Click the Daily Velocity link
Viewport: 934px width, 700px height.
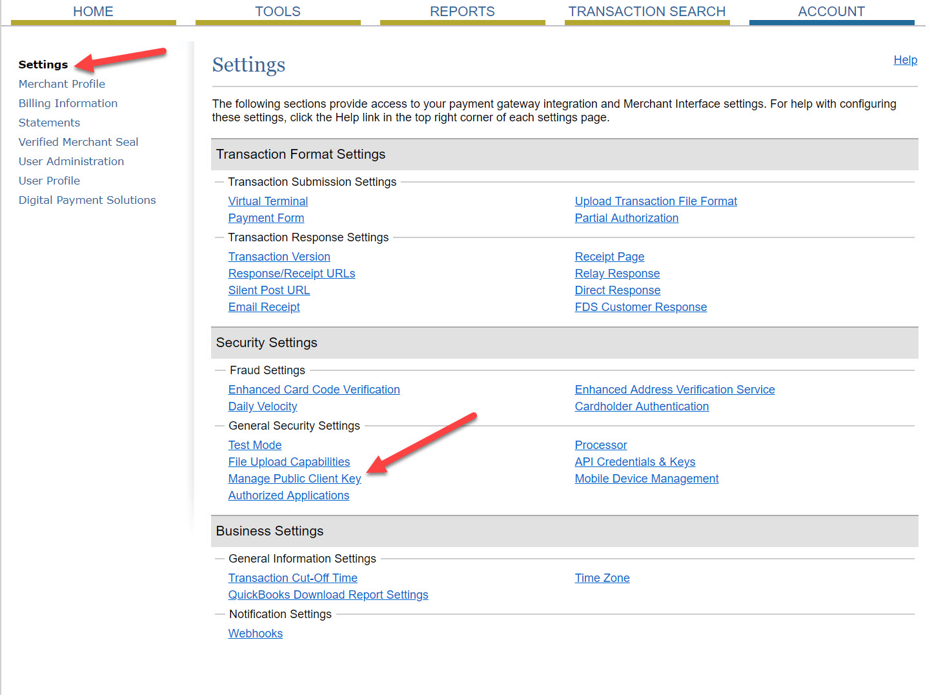coord(263,406)
